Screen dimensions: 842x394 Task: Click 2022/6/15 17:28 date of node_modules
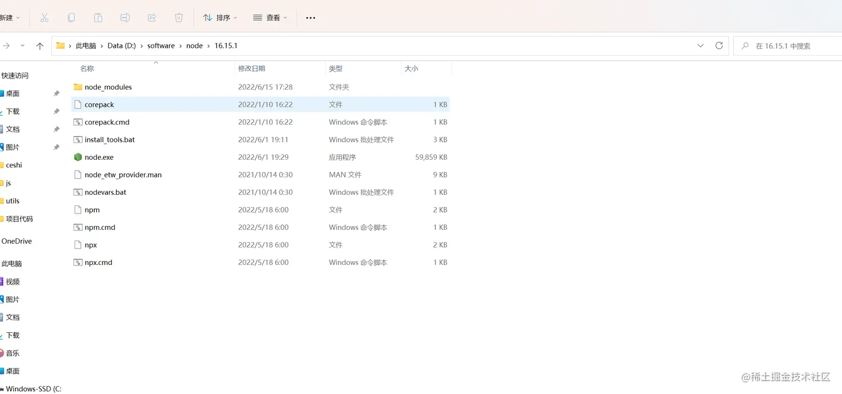point(265,87)
